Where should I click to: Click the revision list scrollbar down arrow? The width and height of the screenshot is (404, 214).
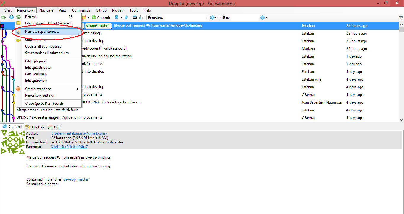point(402,120)
